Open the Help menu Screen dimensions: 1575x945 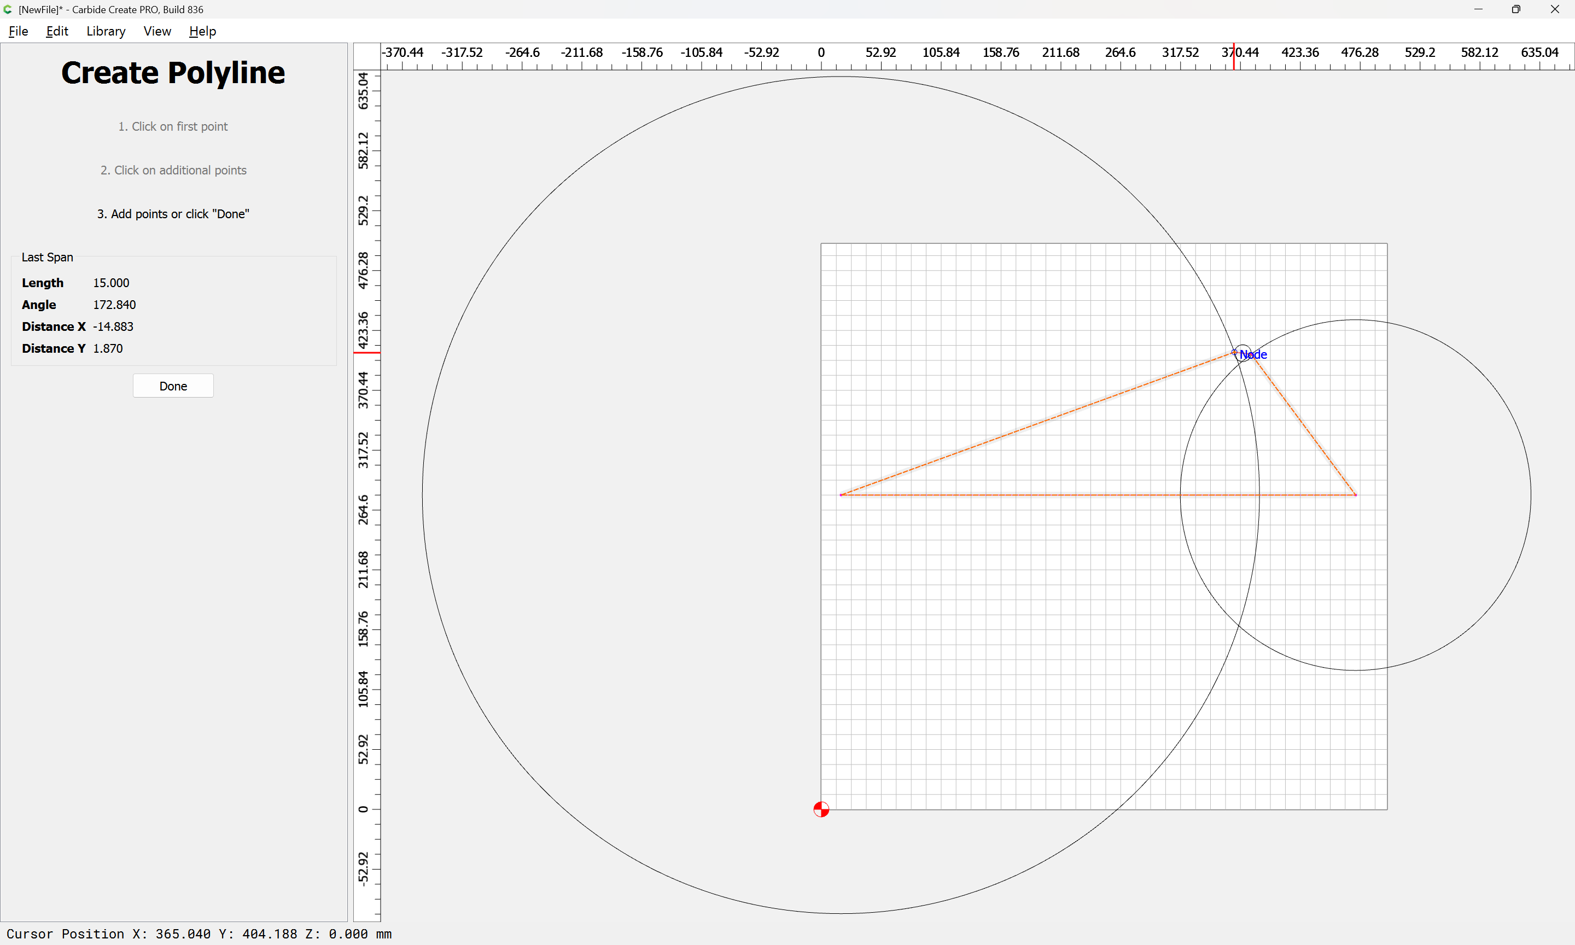(x=202, y=31)
